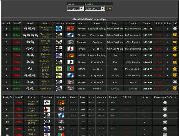
Task: Open pilot Shark's profile link
Action: click(46, 47)
